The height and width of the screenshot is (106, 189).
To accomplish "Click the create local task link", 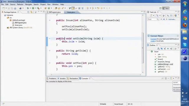I will click(153, 41).
